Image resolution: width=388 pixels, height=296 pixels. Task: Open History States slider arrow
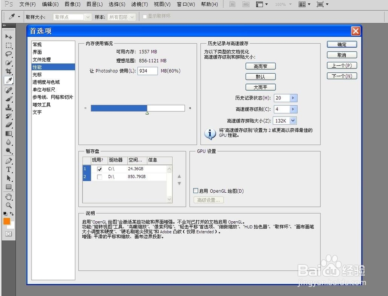(293, 98)
